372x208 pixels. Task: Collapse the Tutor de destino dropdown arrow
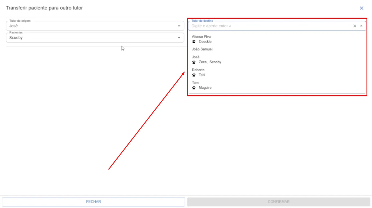click(x=361, y=26)
